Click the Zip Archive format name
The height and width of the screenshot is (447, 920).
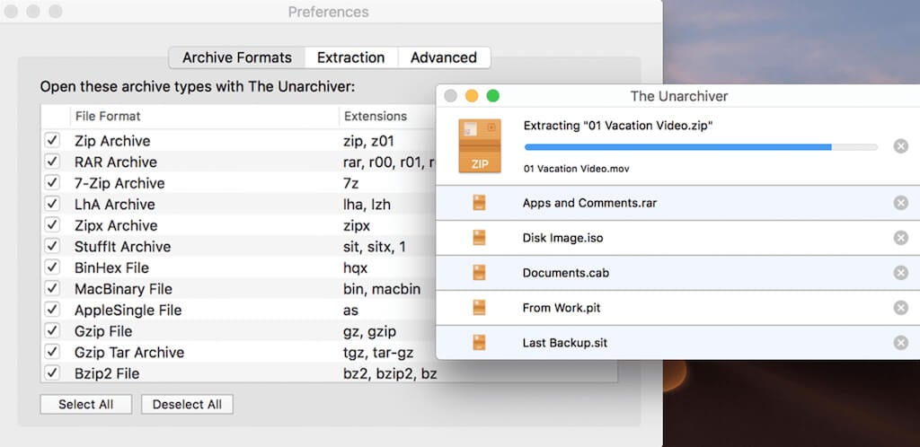tap(112, 141)
